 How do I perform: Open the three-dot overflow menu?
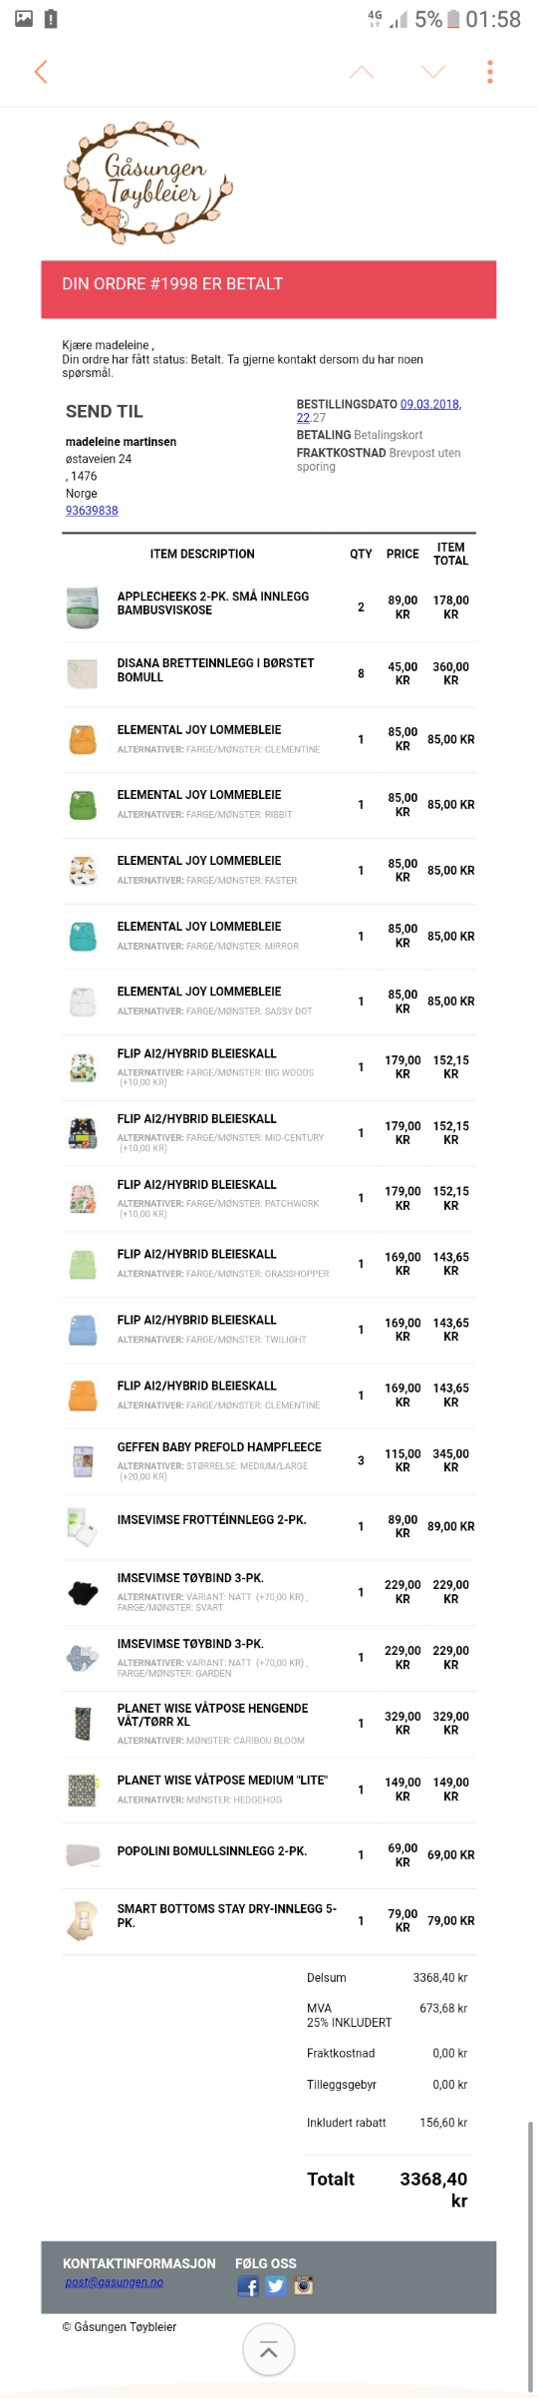[489, 72]
